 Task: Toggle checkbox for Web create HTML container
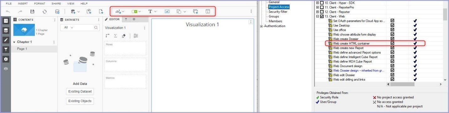[392, 43]
